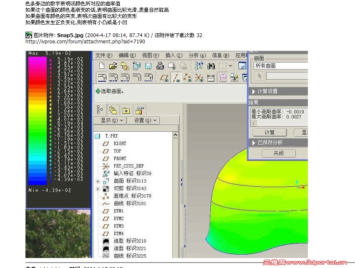Open the attachment.php?aid=7190 link
The image size is (355, 268).
(85, 41)
